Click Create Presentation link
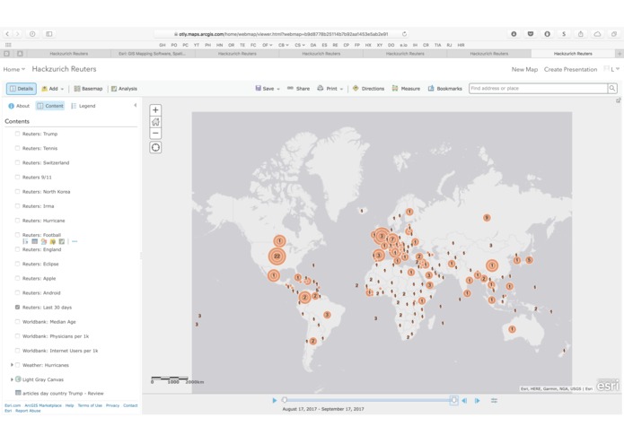The height and width of the screenshot is (443, 624). [570, 69]
